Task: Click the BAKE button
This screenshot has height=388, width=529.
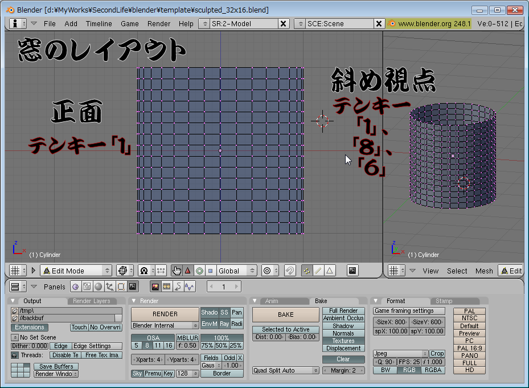Action: 286,315
